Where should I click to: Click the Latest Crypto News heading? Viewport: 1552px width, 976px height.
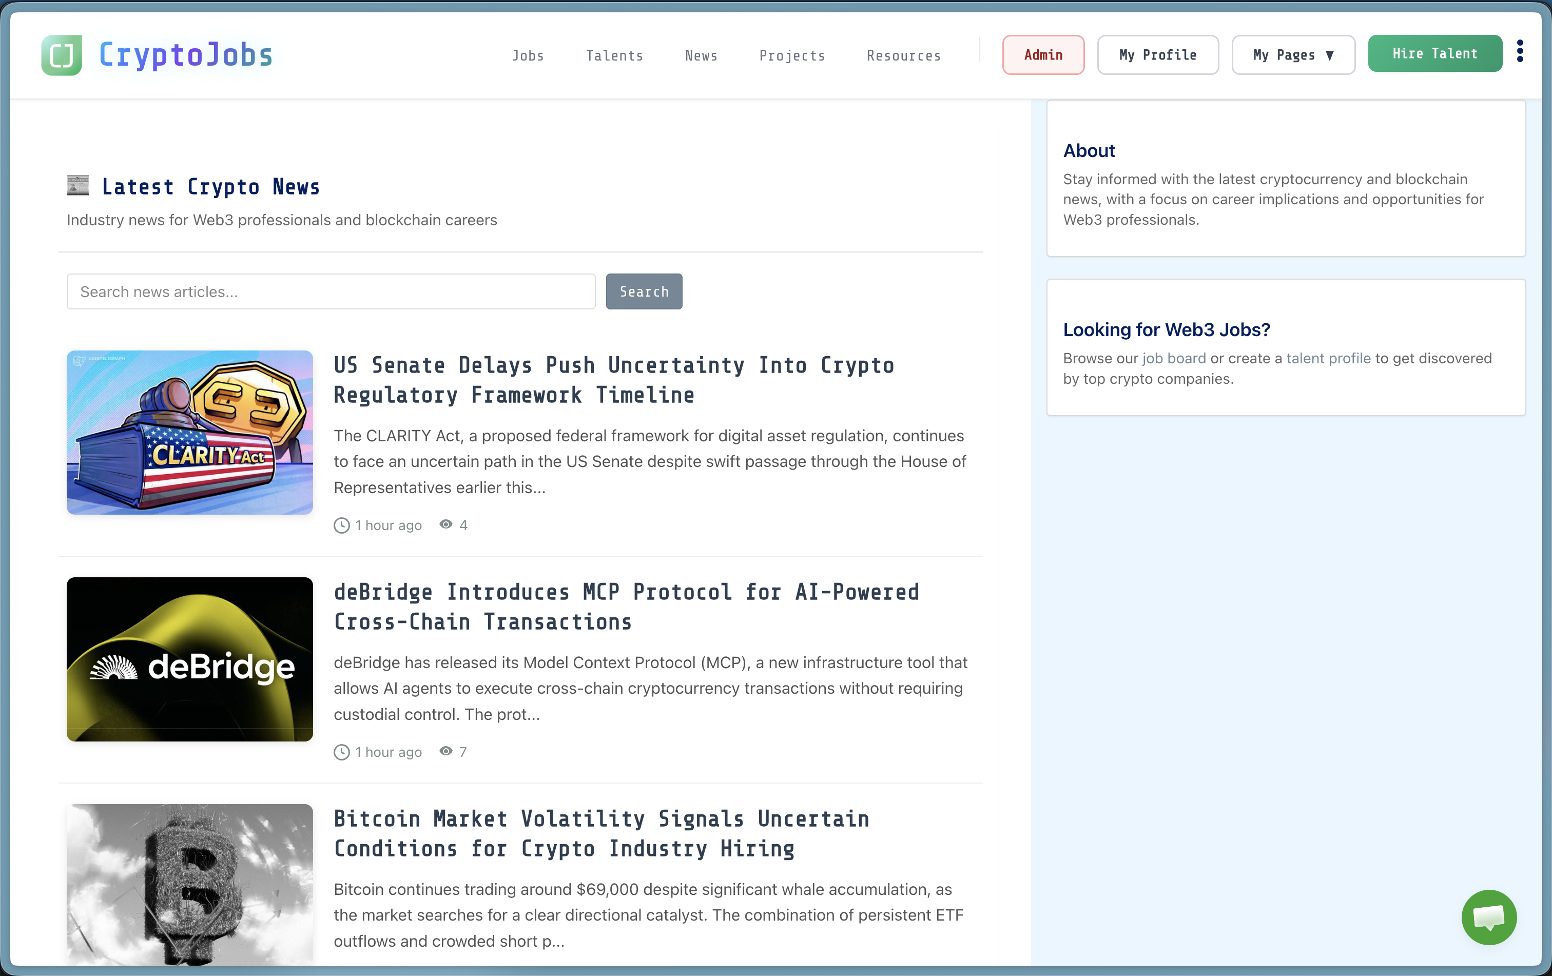[211, 187]
